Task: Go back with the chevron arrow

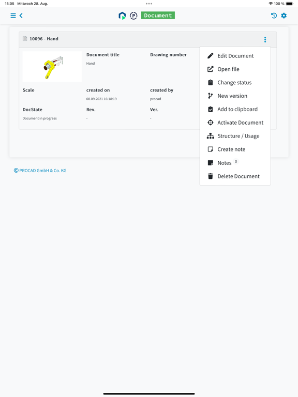Action: 21,16
